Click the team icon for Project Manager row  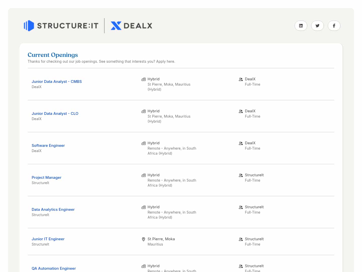(x=241, y=175)
